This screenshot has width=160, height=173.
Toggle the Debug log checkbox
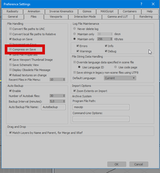(x=106, y=51)
